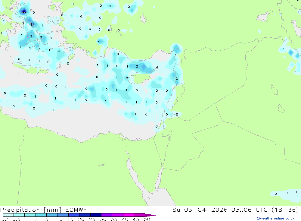Pick the 1–2 mm legend swatch
The width and height of the screenshot is (301, 221).
pyautogui.click(x=30, y=215)
